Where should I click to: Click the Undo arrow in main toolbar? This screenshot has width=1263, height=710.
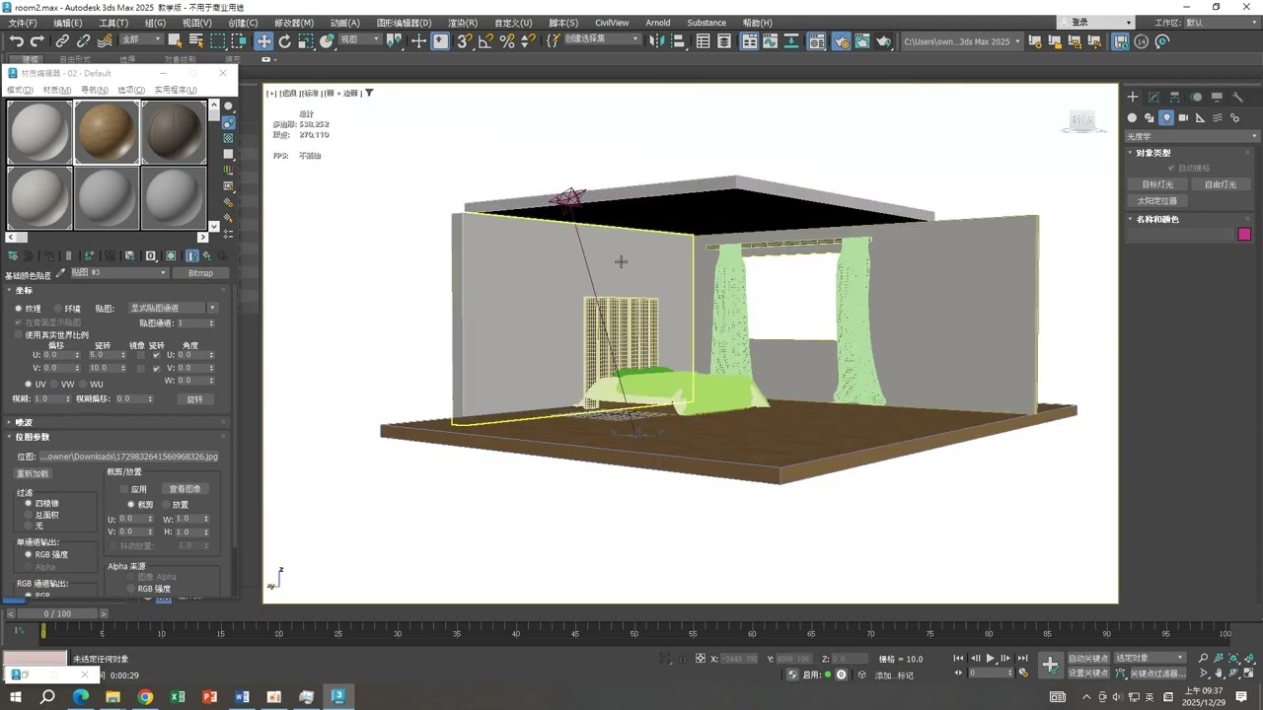[17, 40]
